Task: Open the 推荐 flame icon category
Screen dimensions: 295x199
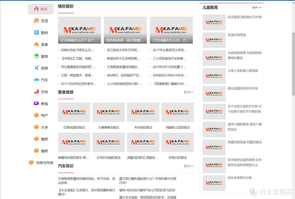Action: click(x=36, y=9)
